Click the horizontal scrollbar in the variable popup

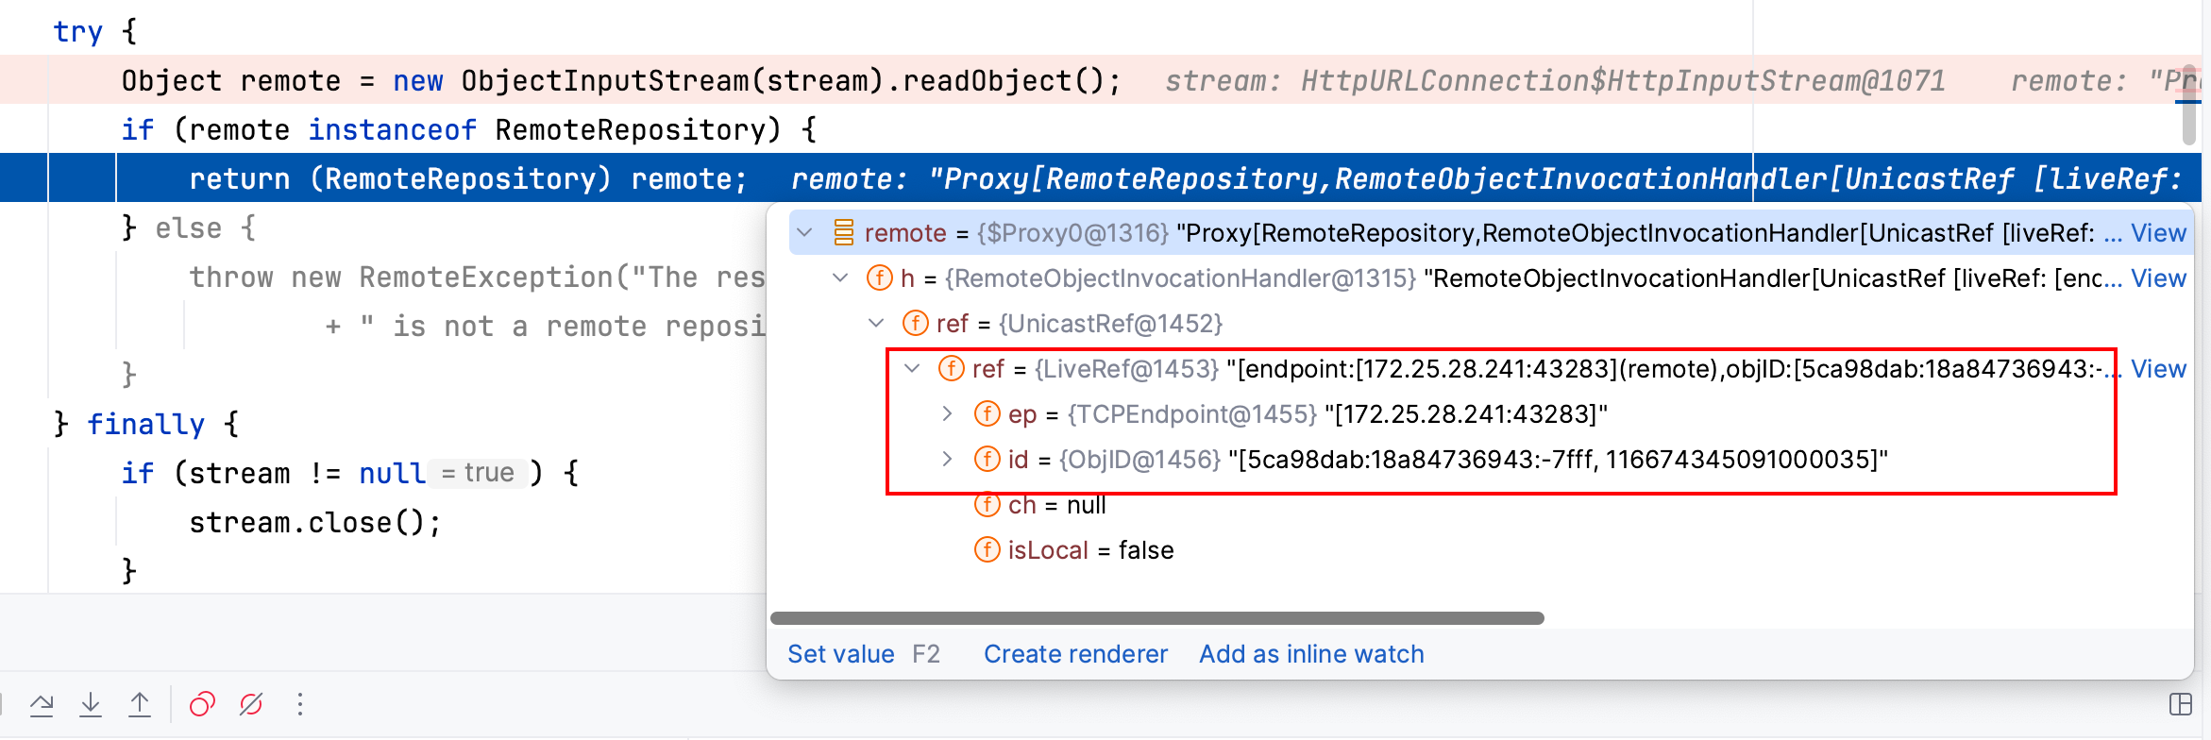click(x=1157, y=618)
